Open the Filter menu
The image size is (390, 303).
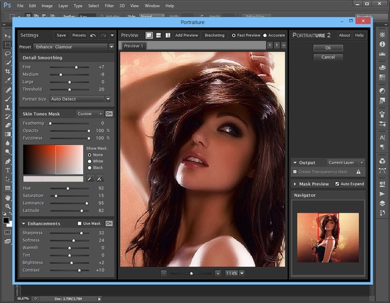110,5
